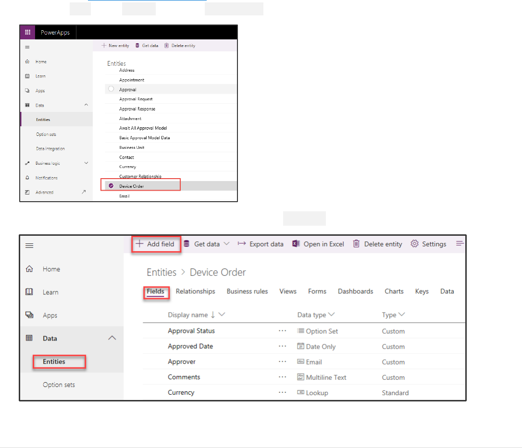Open the Get data dropdown arrow
The image size is (522, 448).
[227, 243]
